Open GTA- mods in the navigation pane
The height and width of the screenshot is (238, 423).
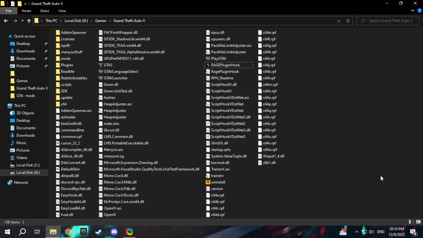coord(25,95)
